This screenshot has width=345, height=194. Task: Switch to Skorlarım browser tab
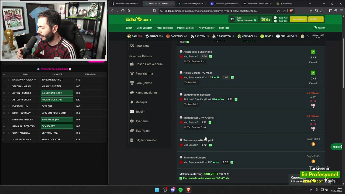pyautogui.click(x=257, y=4)
